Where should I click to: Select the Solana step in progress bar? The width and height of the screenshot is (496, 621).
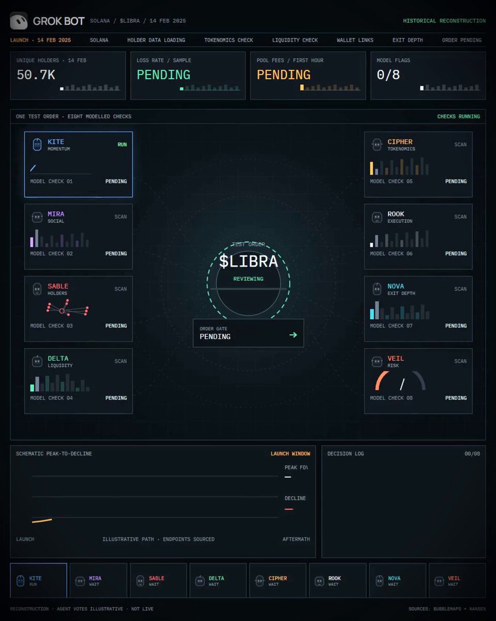[x=99, y=40]
